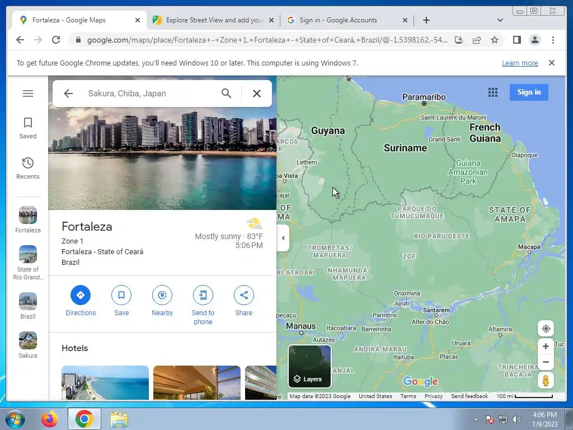Open a new browser tab
This screenshot has height=430, width=573.
click(426, 21)
